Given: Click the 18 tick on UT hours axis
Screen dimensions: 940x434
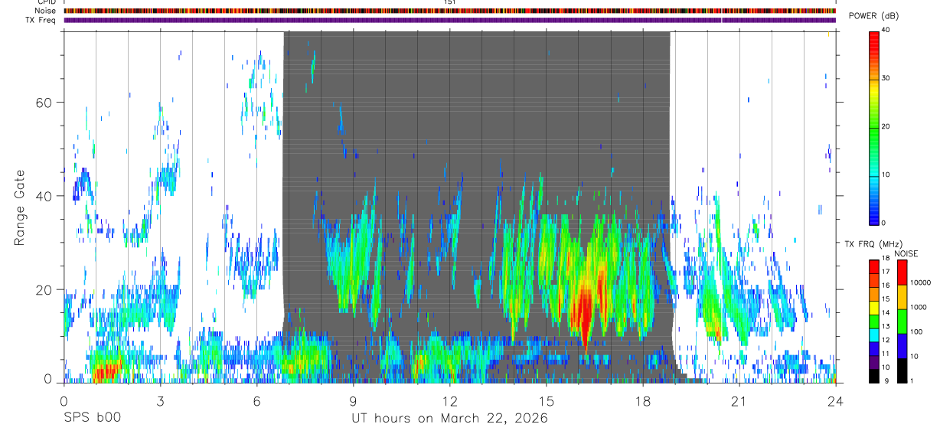Looking at the screenshot, I should pos(643,401).
